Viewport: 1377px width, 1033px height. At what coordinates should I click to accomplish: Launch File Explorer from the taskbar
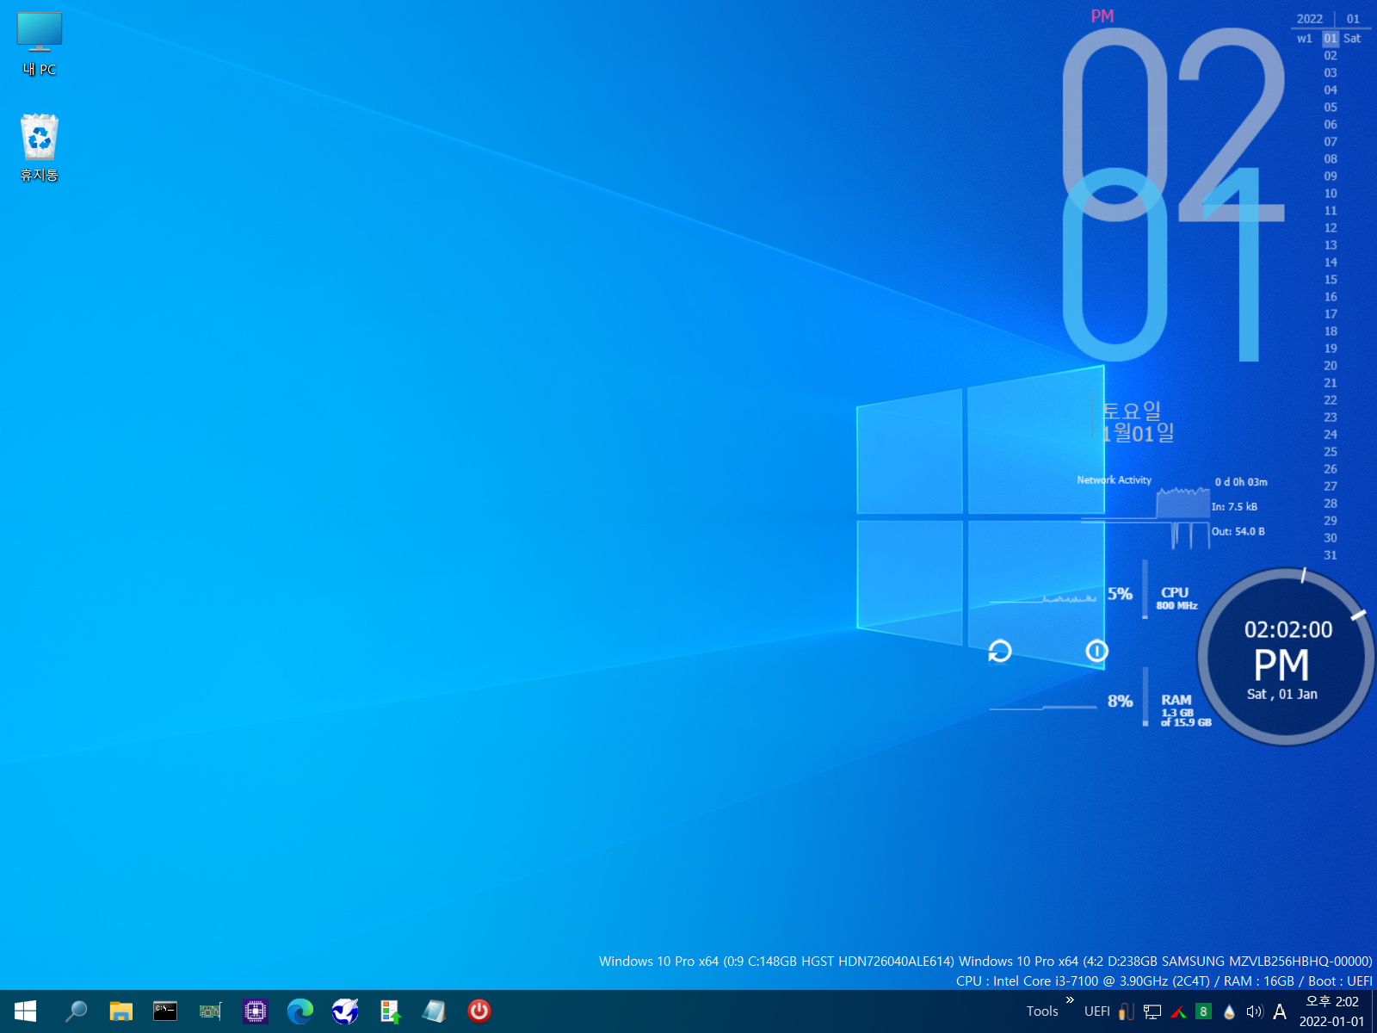(120, 1011)
